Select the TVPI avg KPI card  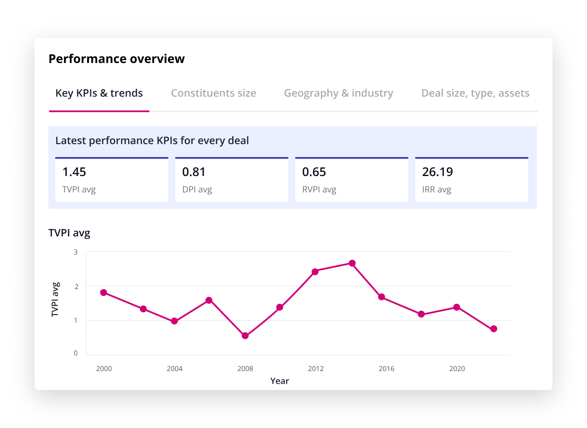(x=112, y=179)
